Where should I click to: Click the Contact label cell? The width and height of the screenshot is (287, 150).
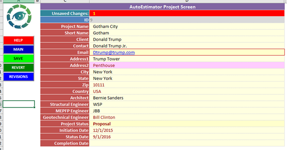65,46
